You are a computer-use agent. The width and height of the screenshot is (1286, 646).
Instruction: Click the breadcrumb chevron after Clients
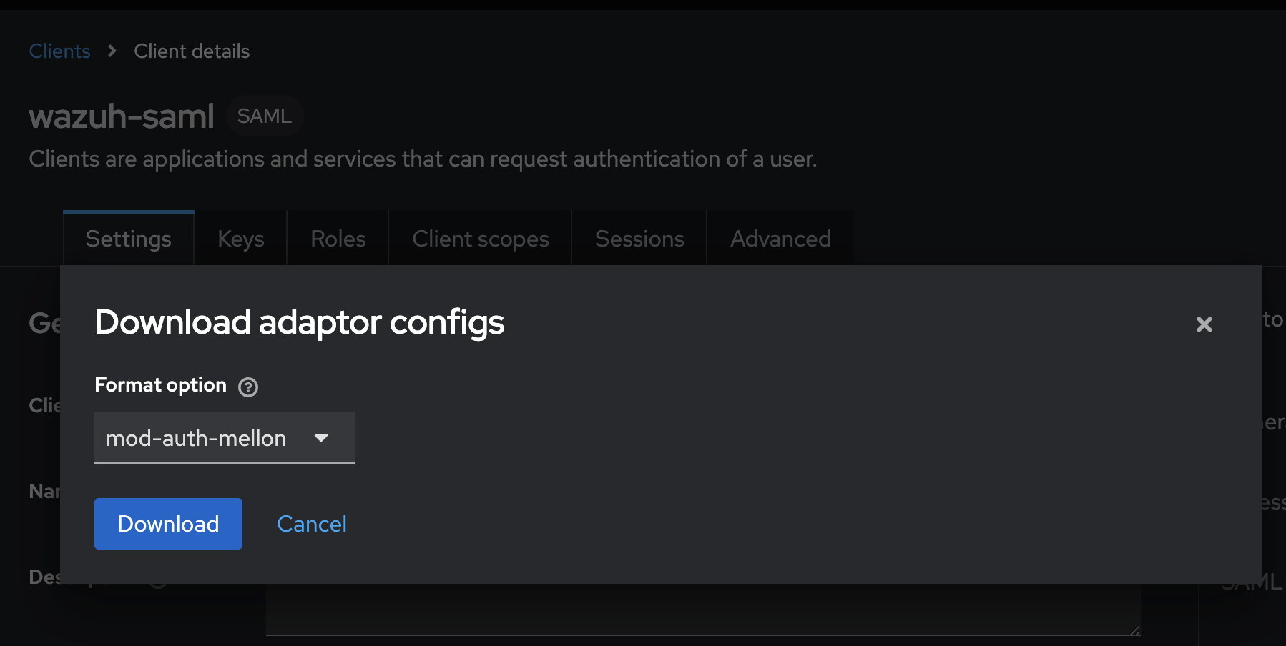pos(112,51)
